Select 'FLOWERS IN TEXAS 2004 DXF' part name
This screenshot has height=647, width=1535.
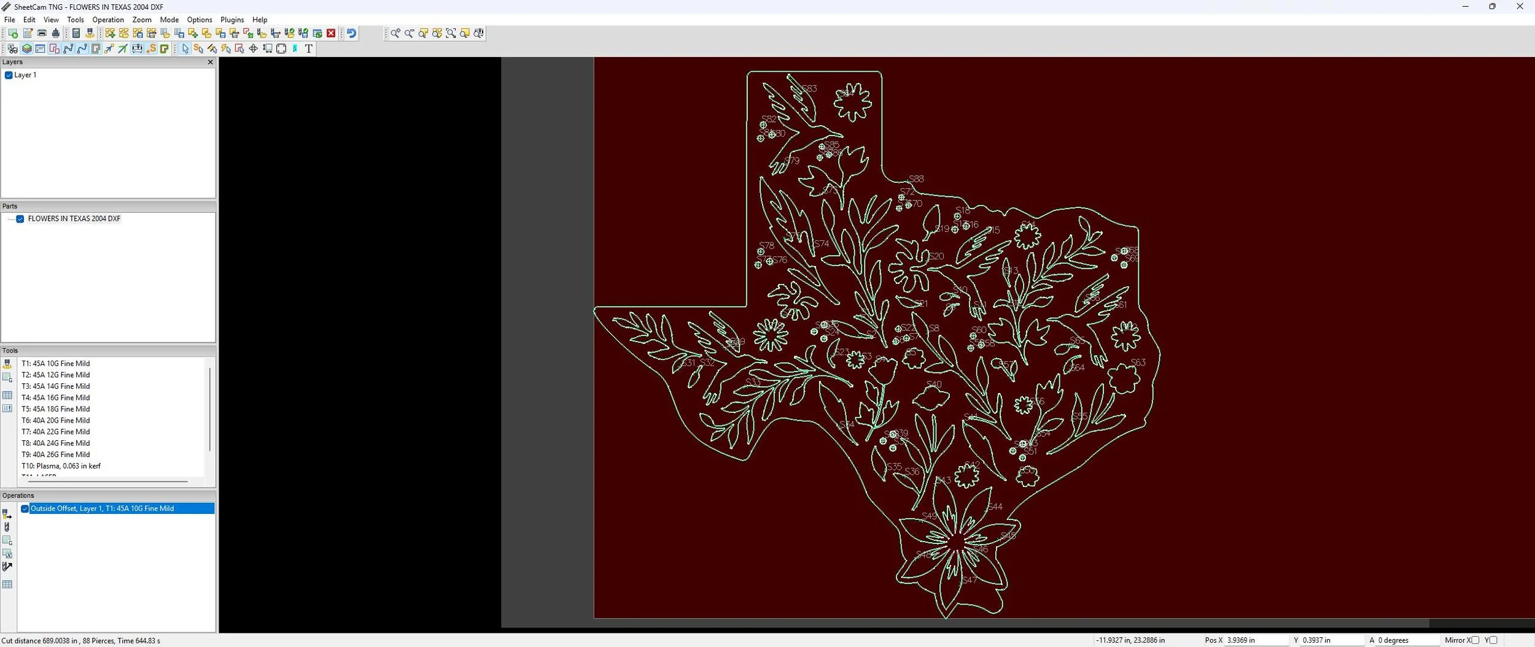pyautogui.click(x=74, y=219)
